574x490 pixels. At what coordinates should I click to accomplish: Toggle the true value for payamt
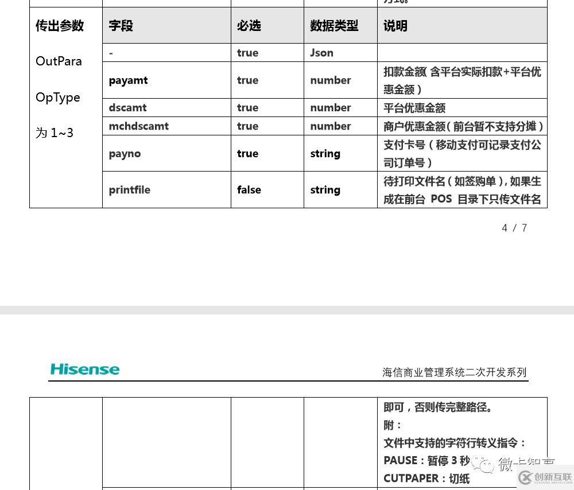pyautogui.click(x=247, y=80)
